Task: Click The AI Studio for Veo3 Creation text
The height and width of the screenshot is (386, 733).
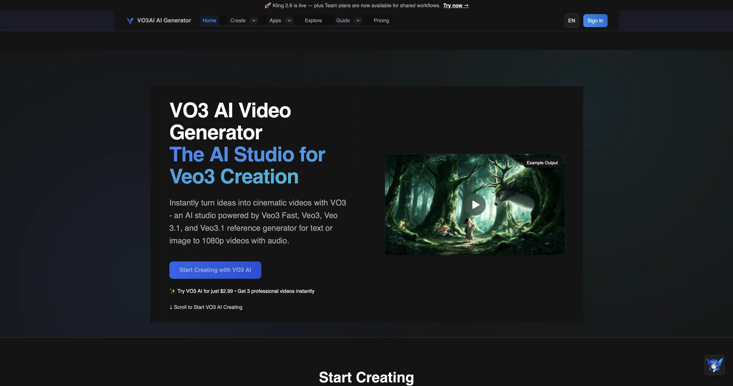Action: (247, 165)
